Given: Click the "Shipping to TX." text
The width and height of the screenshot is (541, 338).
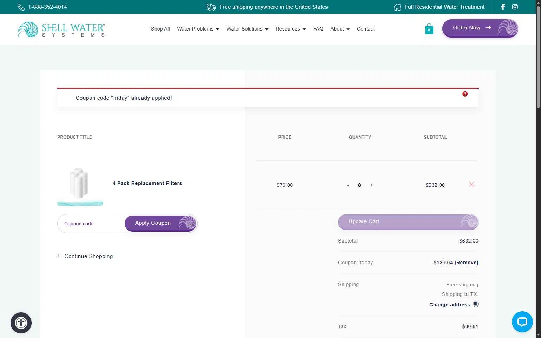Looking at the screenshot, I should (460, 294).
